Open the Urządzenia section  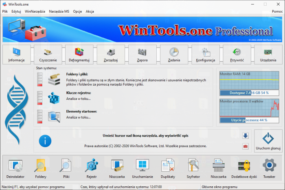click(x=268, y=55)
